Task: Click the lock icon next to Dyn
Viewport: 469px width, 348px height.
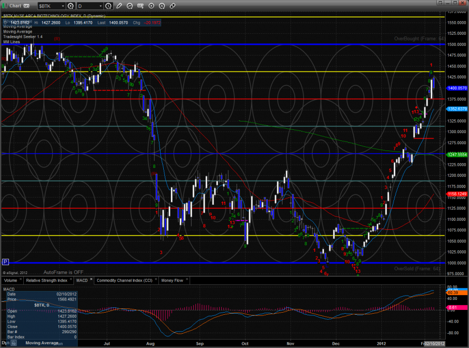Action: (13, 343)
